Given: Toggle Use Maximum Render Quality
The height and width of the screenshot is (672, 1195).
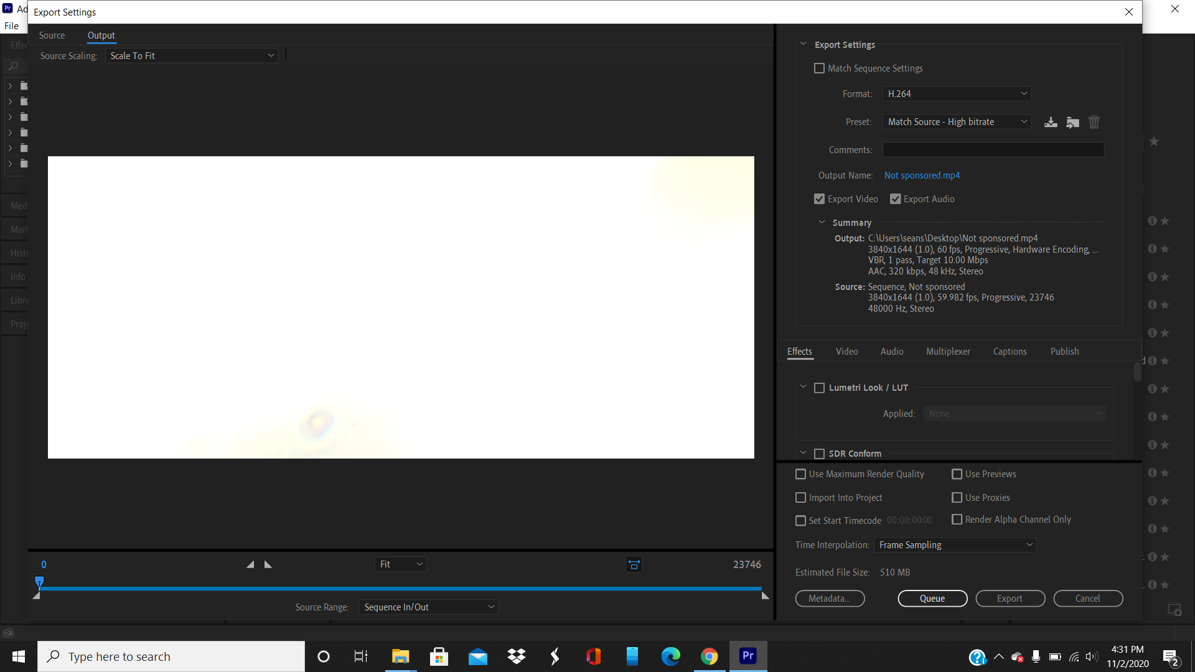Looking at the screenshot, I should (801, 474).
